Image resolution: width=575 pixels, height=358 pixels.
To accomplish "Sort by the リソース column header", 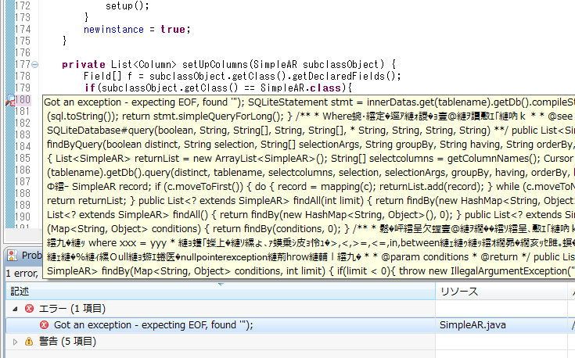I will pos(501,292).
